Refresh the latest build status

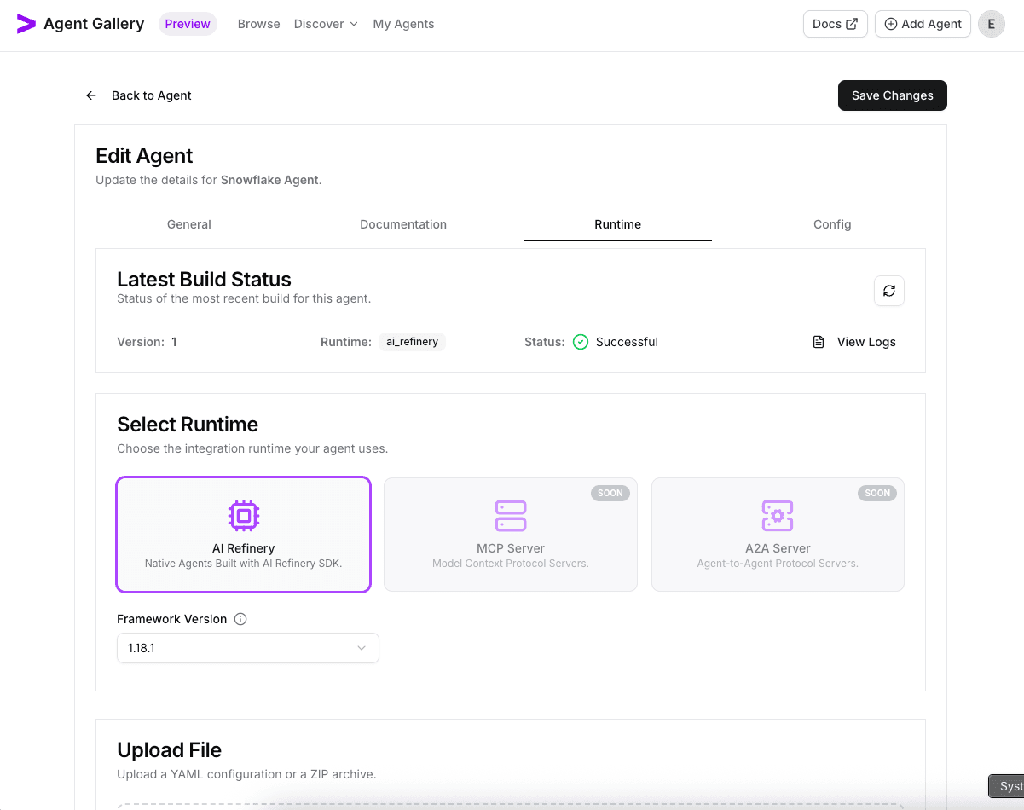click(888, 291)
